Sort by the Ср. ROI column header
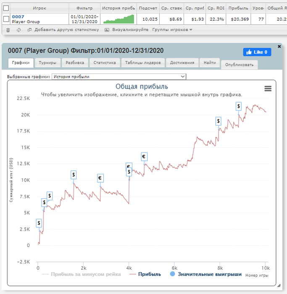The height and width of the screenshot is (294, 287). (x=216, y=8)
